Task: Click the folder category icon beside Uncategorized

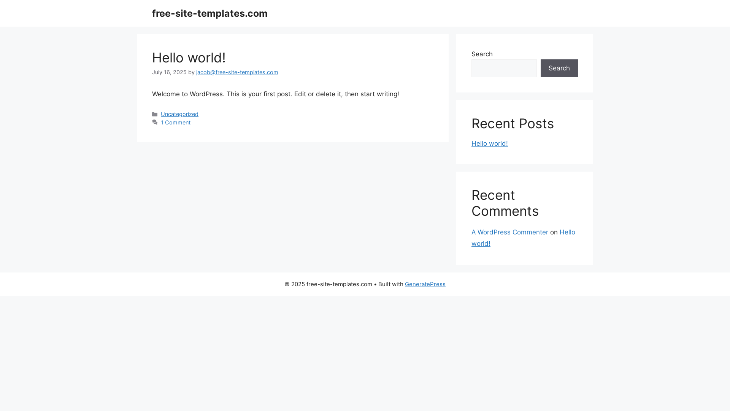Action: 155,114
